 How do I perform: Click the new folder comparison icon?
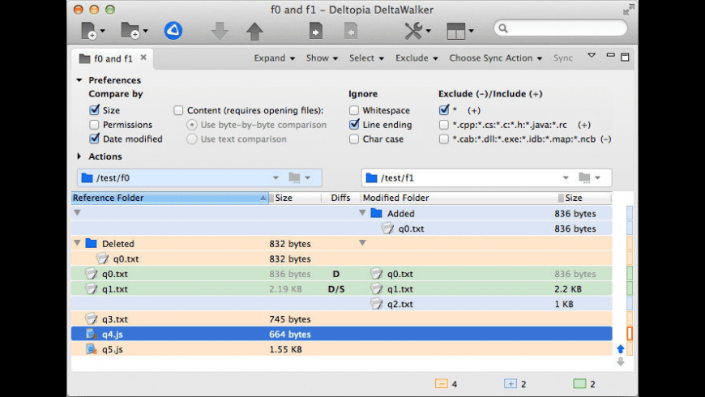[130, 31]
